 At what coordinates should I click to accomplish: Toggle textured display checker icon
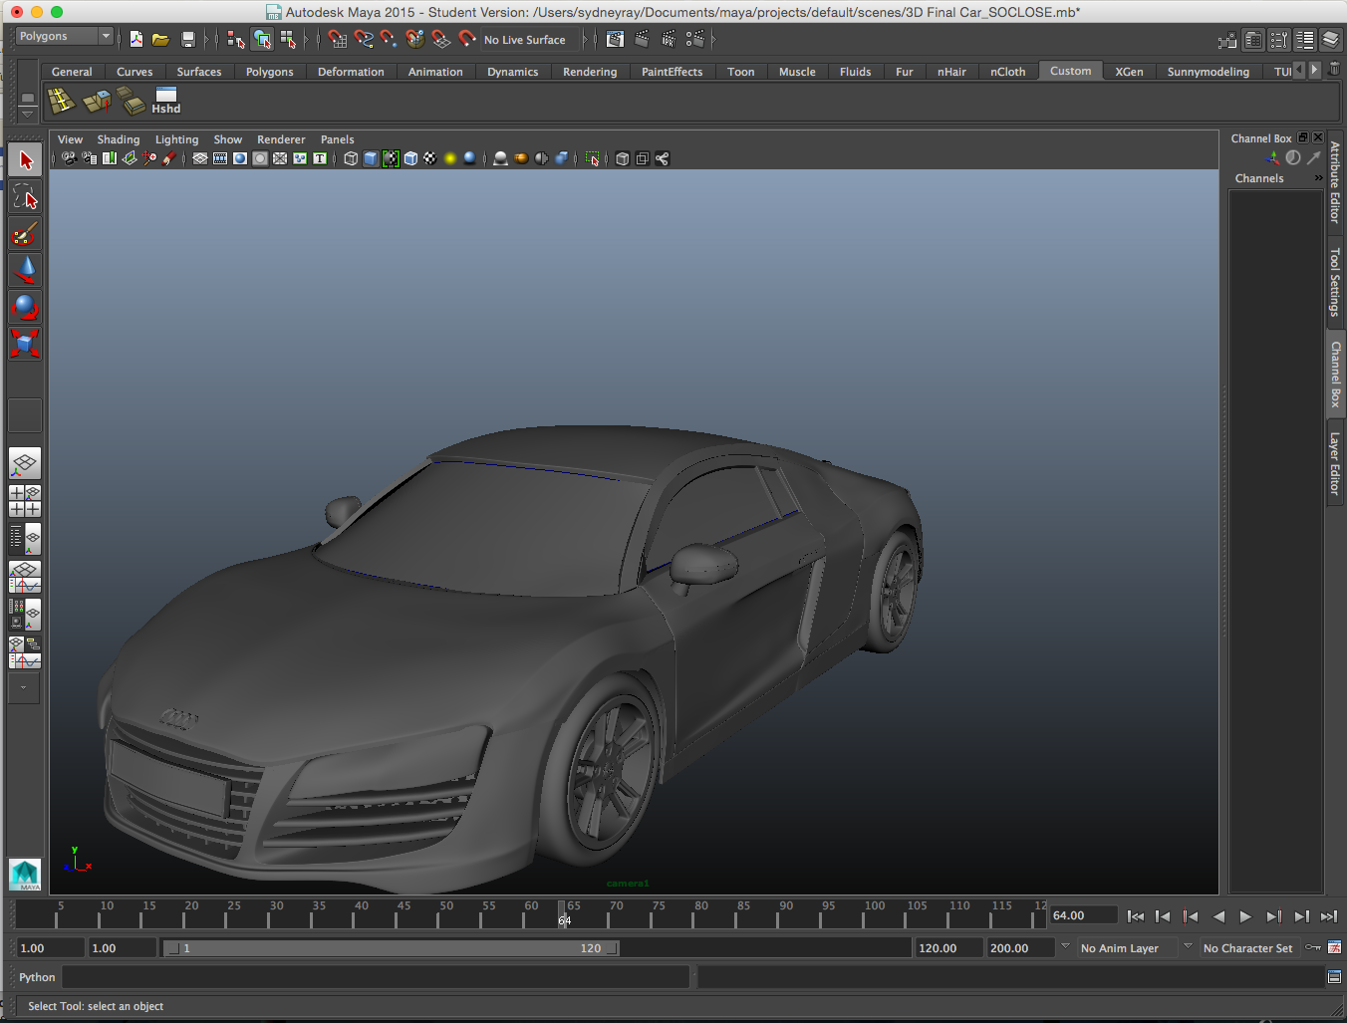click(430, 158)
